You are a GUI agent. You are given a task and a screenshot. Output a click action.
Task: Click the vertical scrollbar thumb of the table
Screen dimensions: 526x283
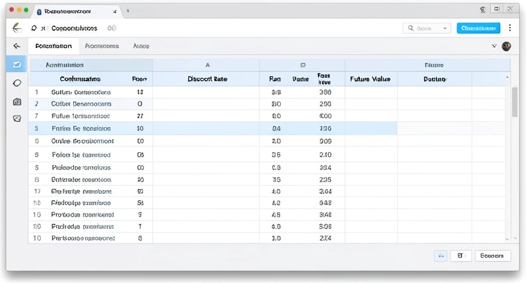pos(514,102)
